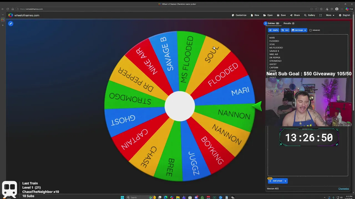Create a New wheel
Image resolution: width=355 pixels, height=199 pixels.
pyautogui.click(x=255, y=15)
